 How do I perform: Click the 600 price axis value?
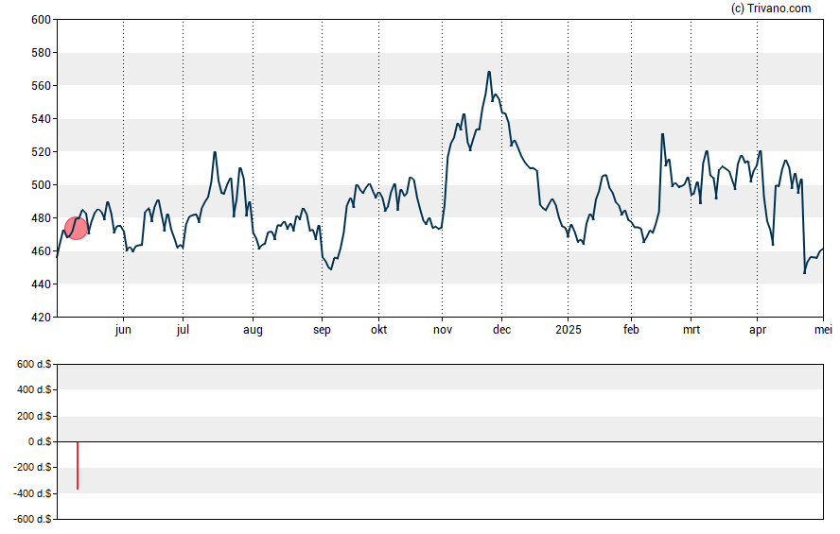(42, 20)
